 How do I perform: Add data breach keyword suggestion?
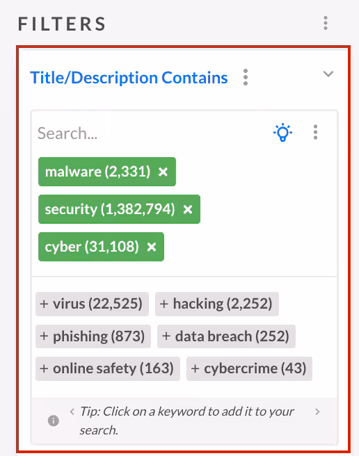pyautogui.click(x=226, y=336)
